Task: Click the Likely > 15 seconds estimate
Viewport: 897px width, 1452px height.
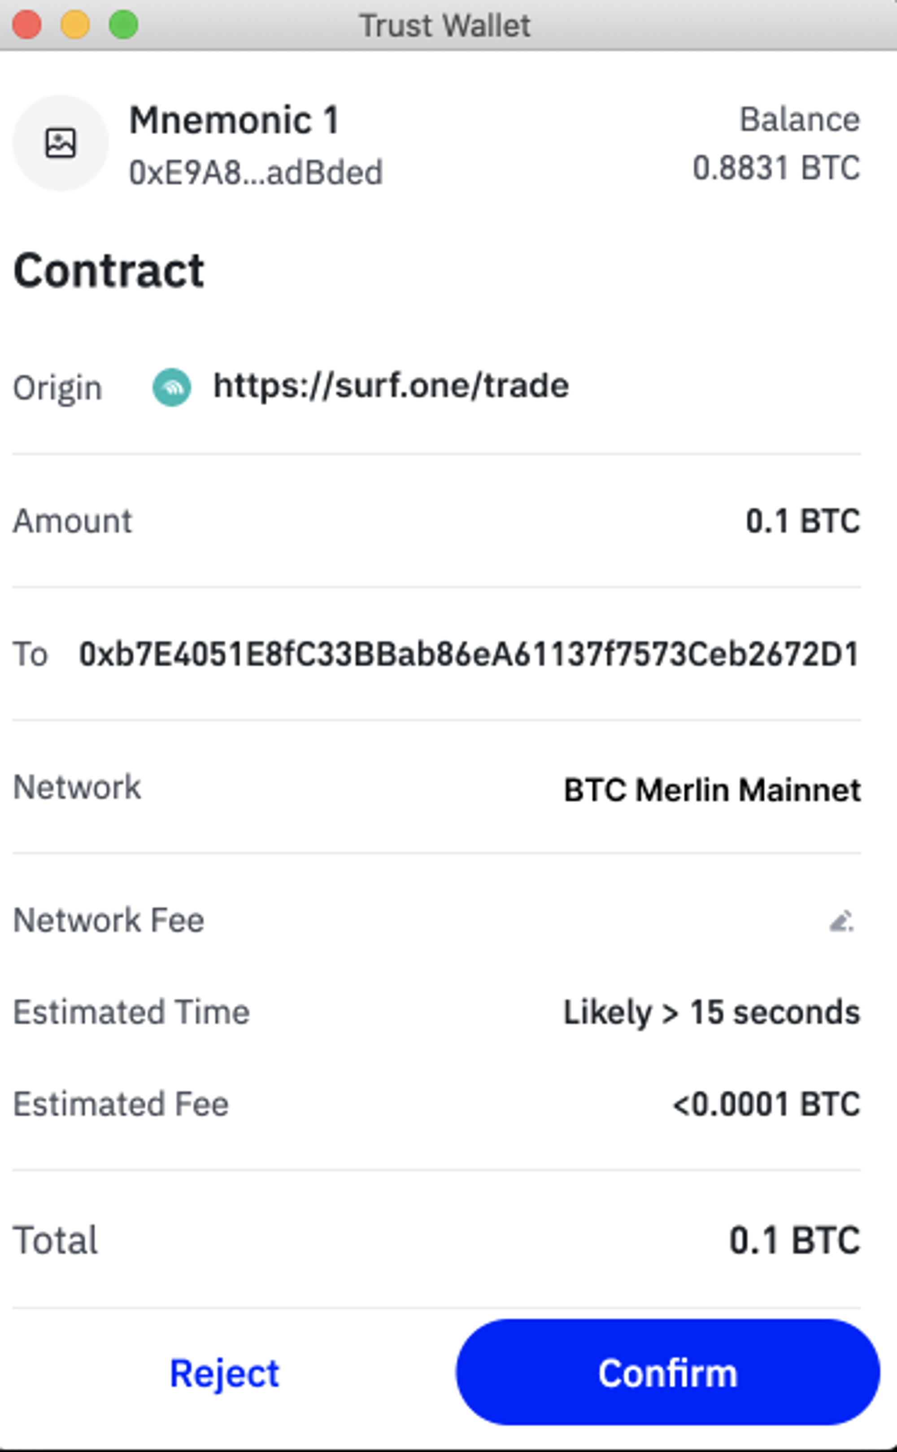Action: 711,1012
